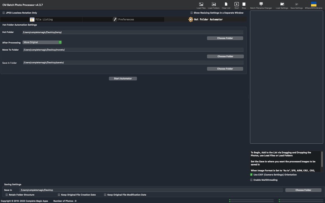Click the After Processing label

11,43
